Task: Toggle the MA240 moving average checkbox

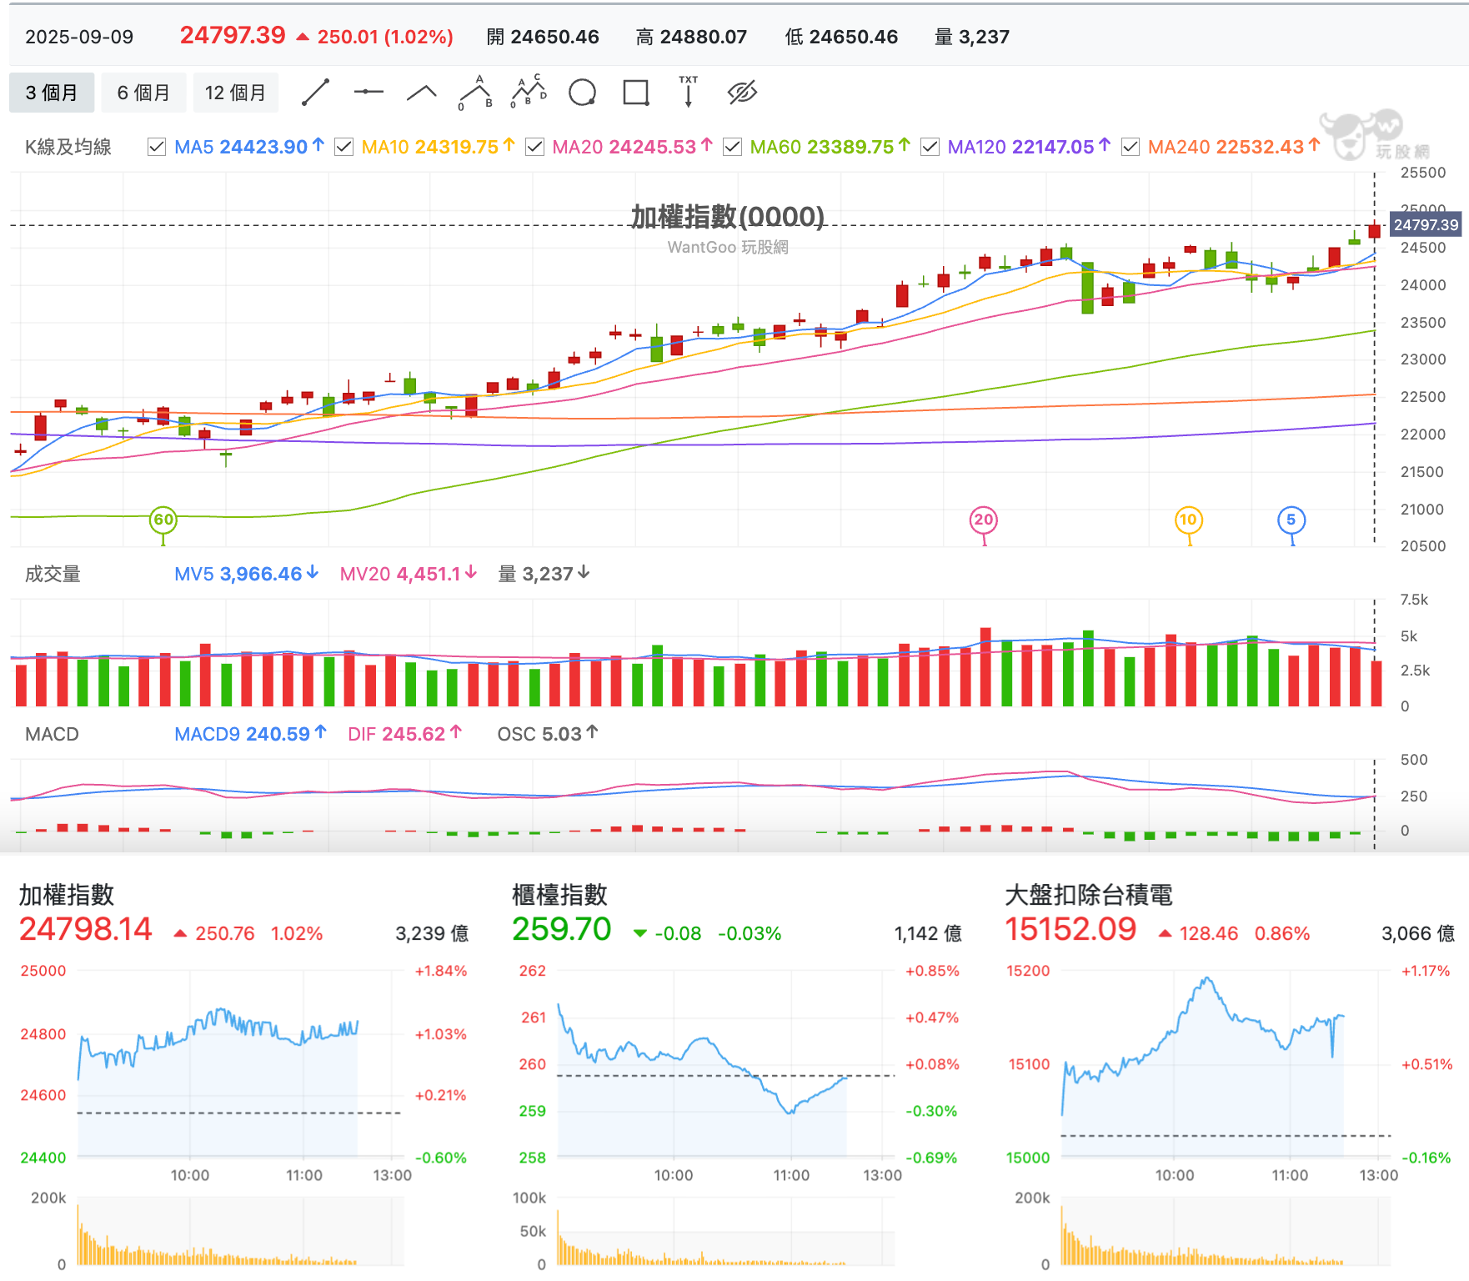Action: [x=1131, y=148]
